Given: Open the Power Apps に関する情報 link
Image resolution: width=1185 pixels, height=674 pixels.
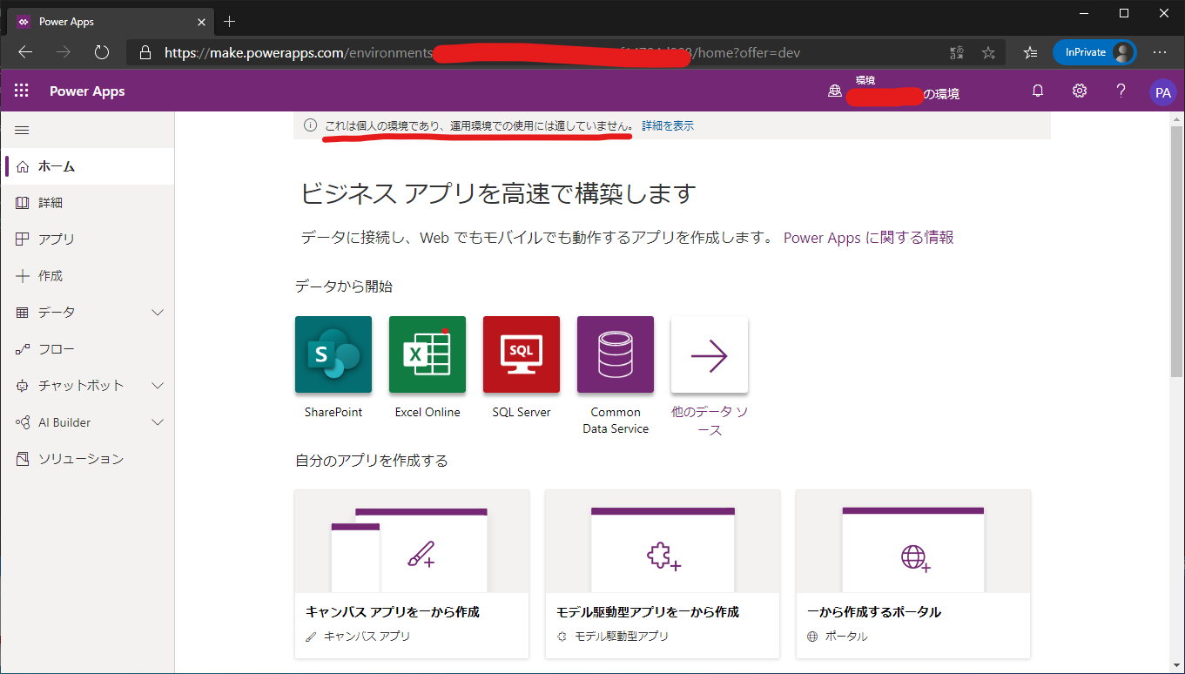Looking at the screenshot, I should [869, 238].
